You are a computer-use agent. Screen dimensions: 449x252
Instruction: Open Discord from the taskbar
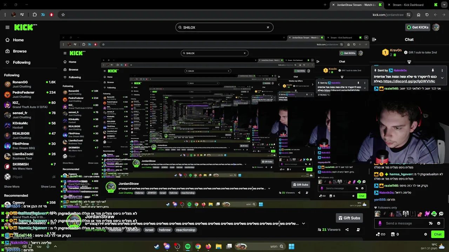(167, 246)
